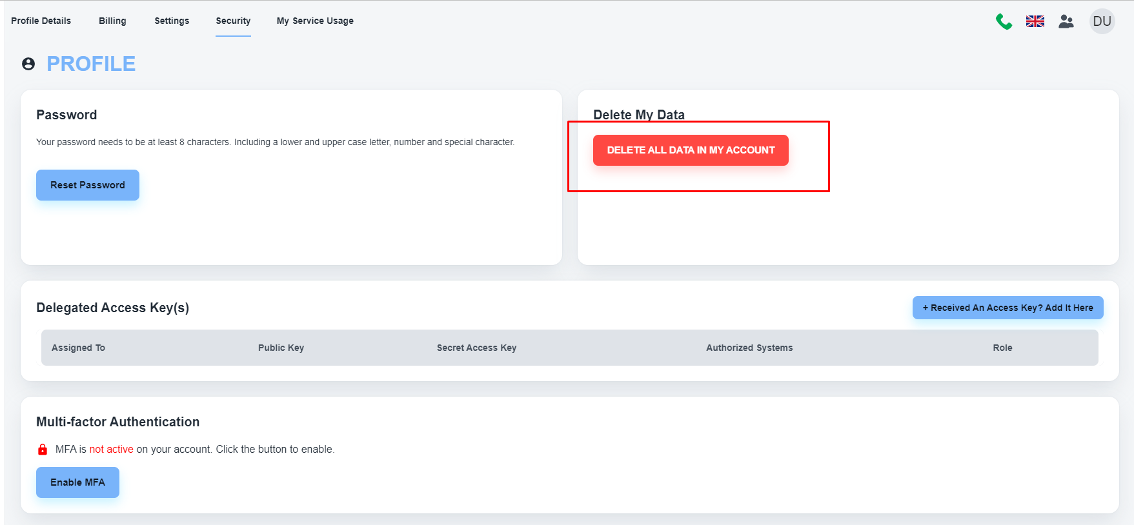Screen dimensions: 1134x525
Task: Click the profile person icon beside PROFILE
Action: tap(28, 64)
